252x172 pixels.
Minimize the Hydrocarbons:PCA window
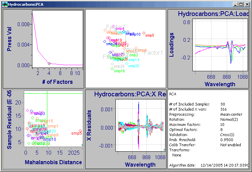236,4
